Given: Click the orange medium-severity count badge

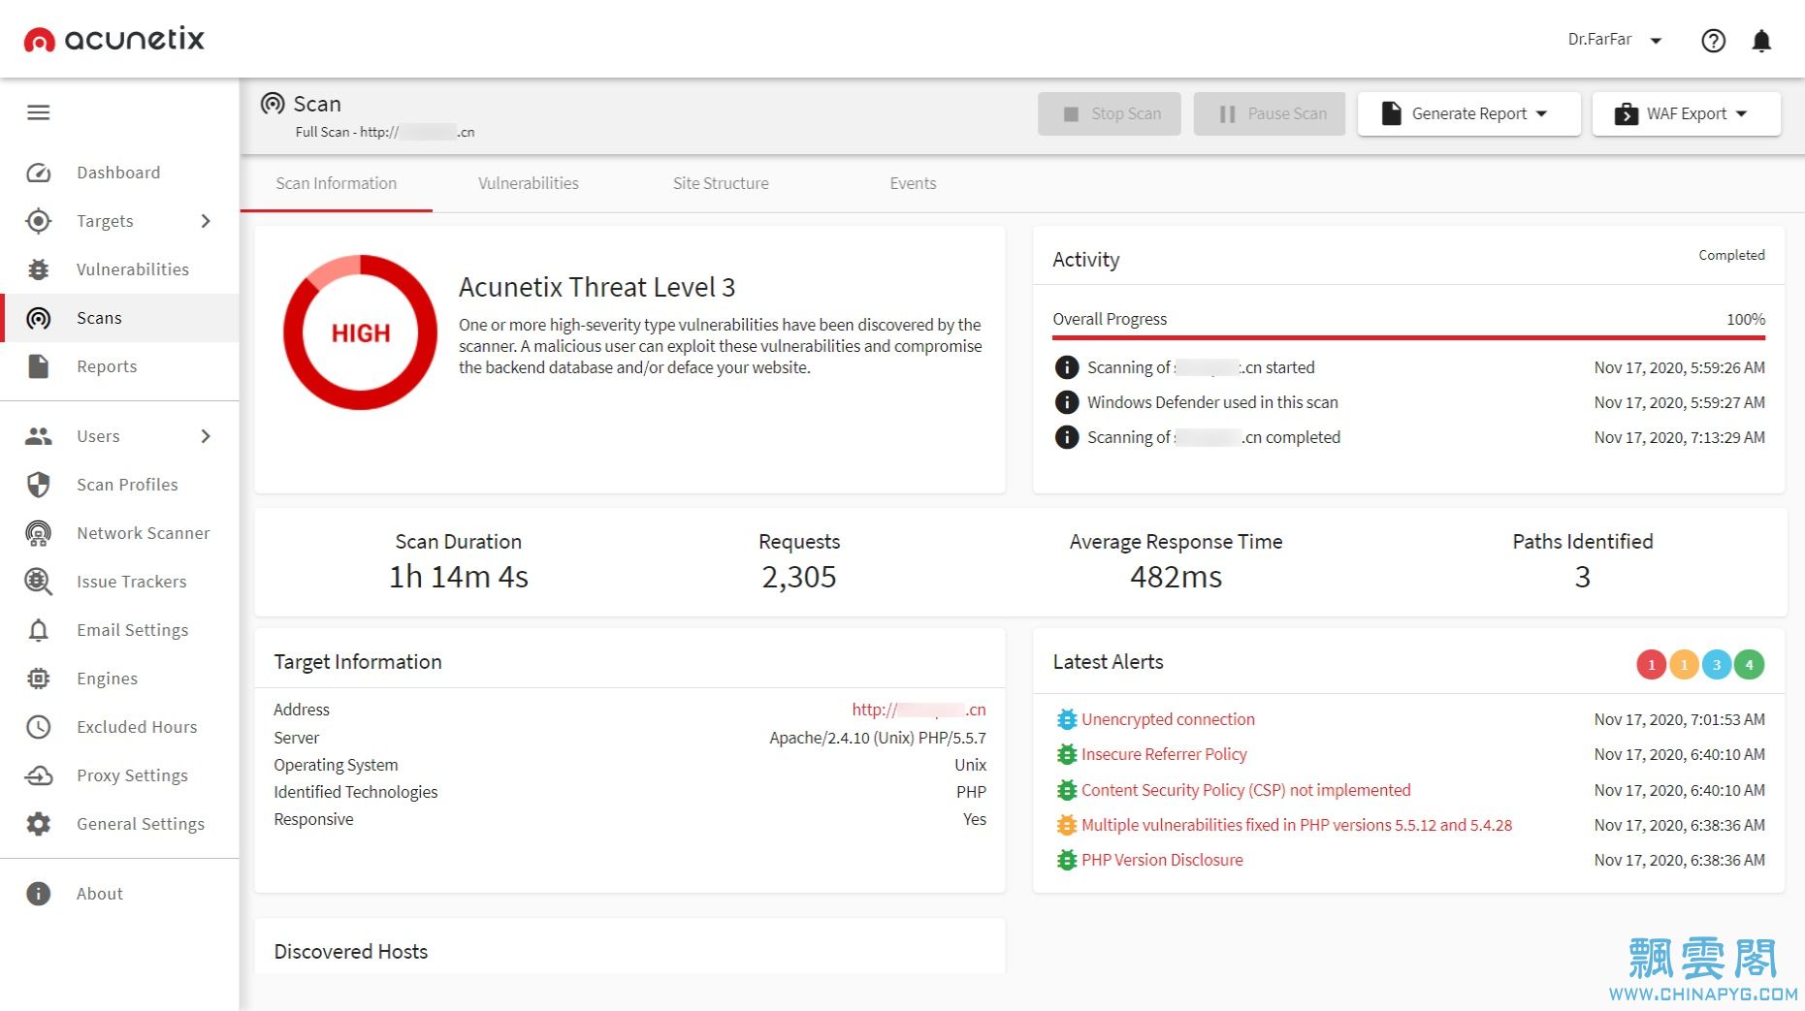Looking at the screenshot, I should click(1684, 664).
